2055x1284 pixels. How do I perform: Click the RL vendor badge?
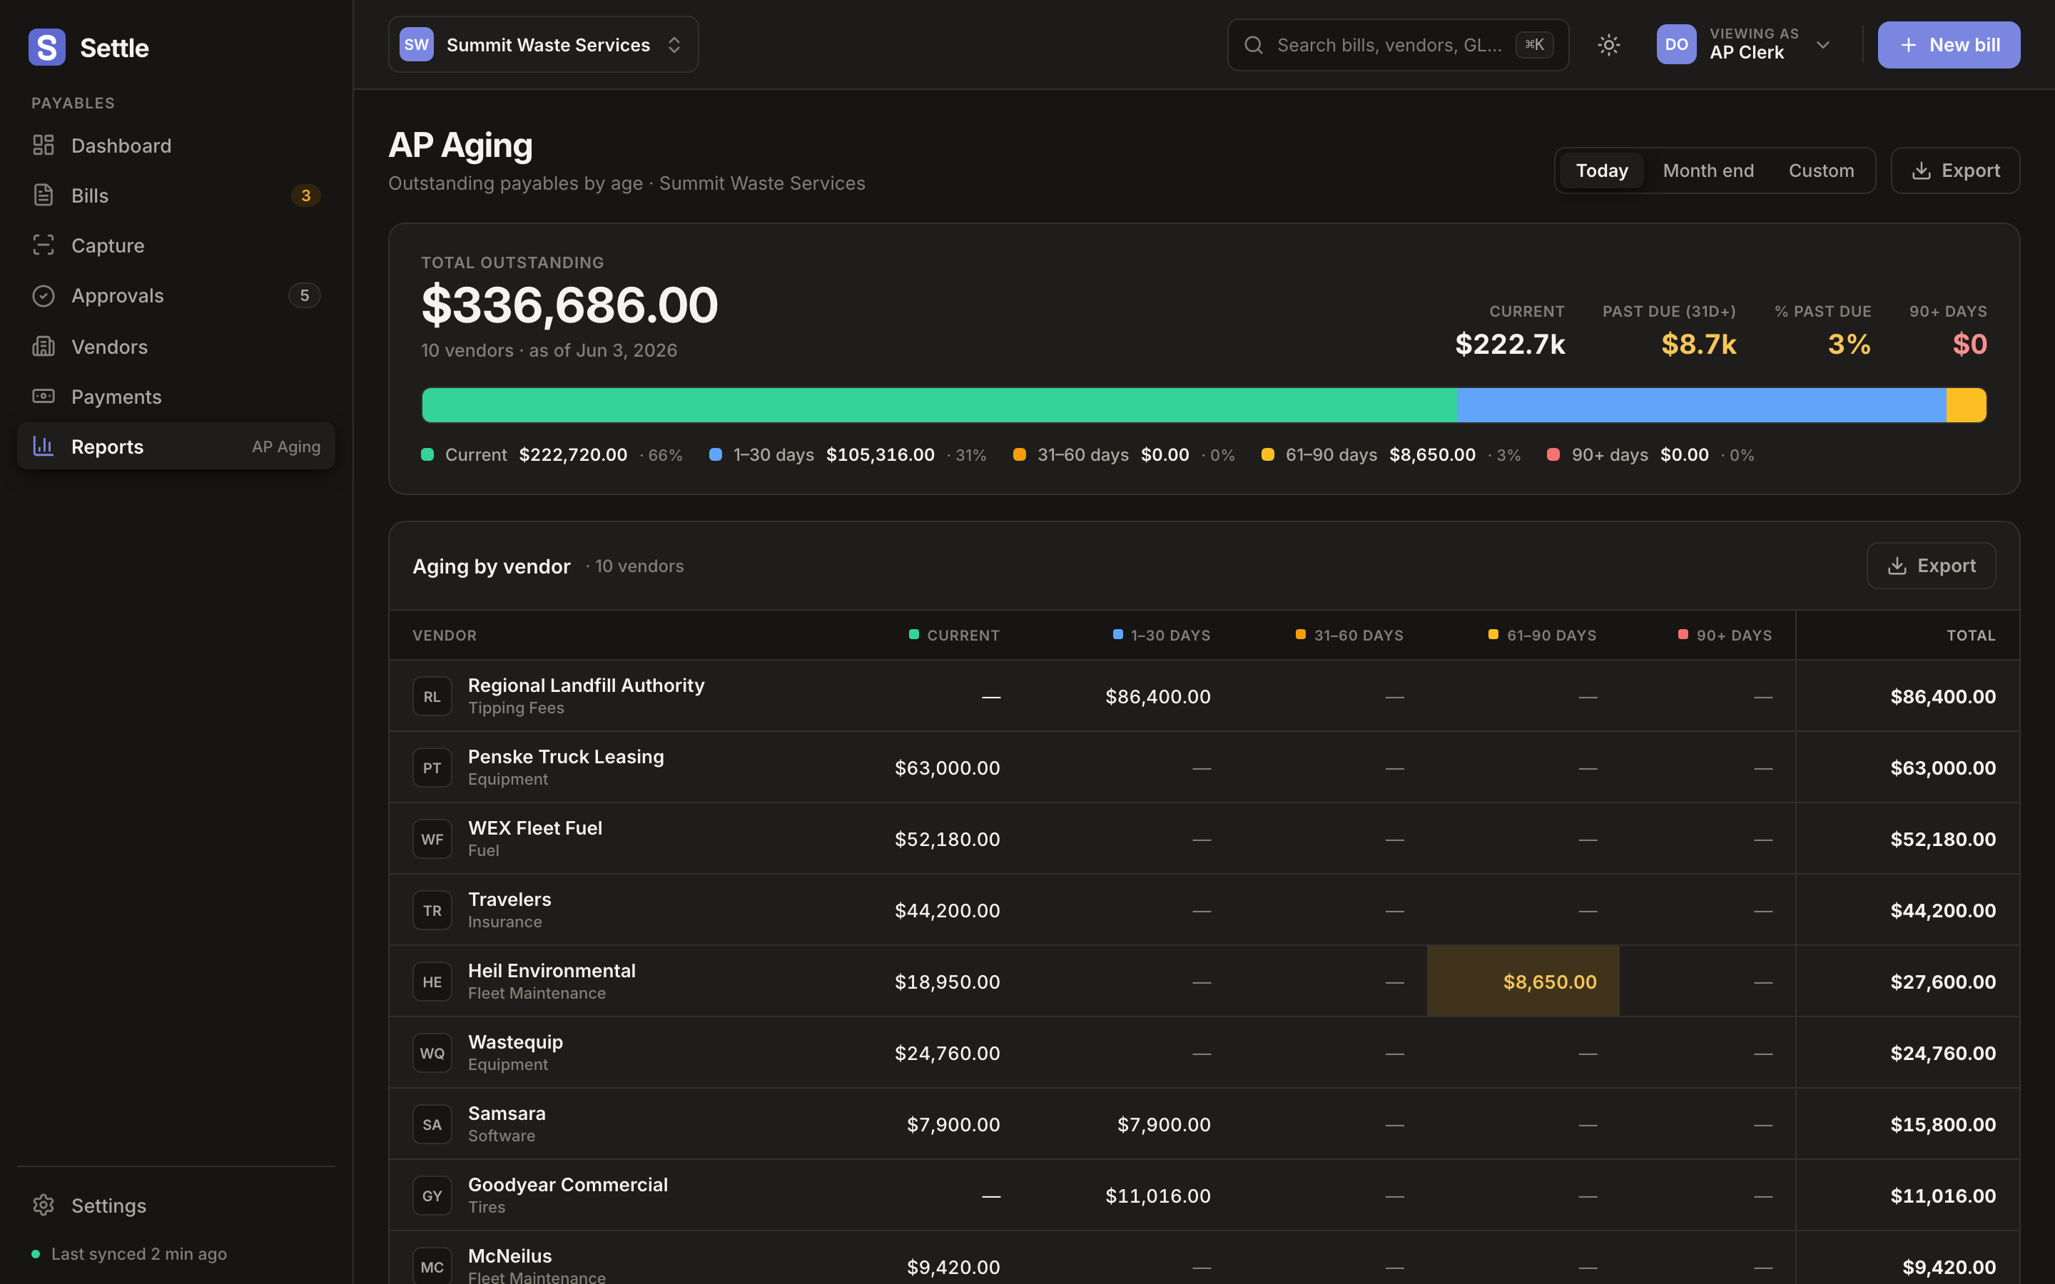(432, 696)
